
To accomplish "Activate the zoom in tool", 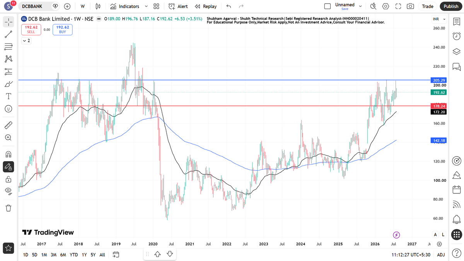I will (x=8, y=137).
